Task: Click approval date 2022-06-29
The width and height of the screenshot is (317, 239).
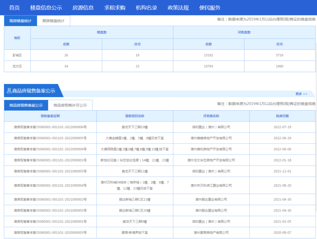Action: pos(282,138)
